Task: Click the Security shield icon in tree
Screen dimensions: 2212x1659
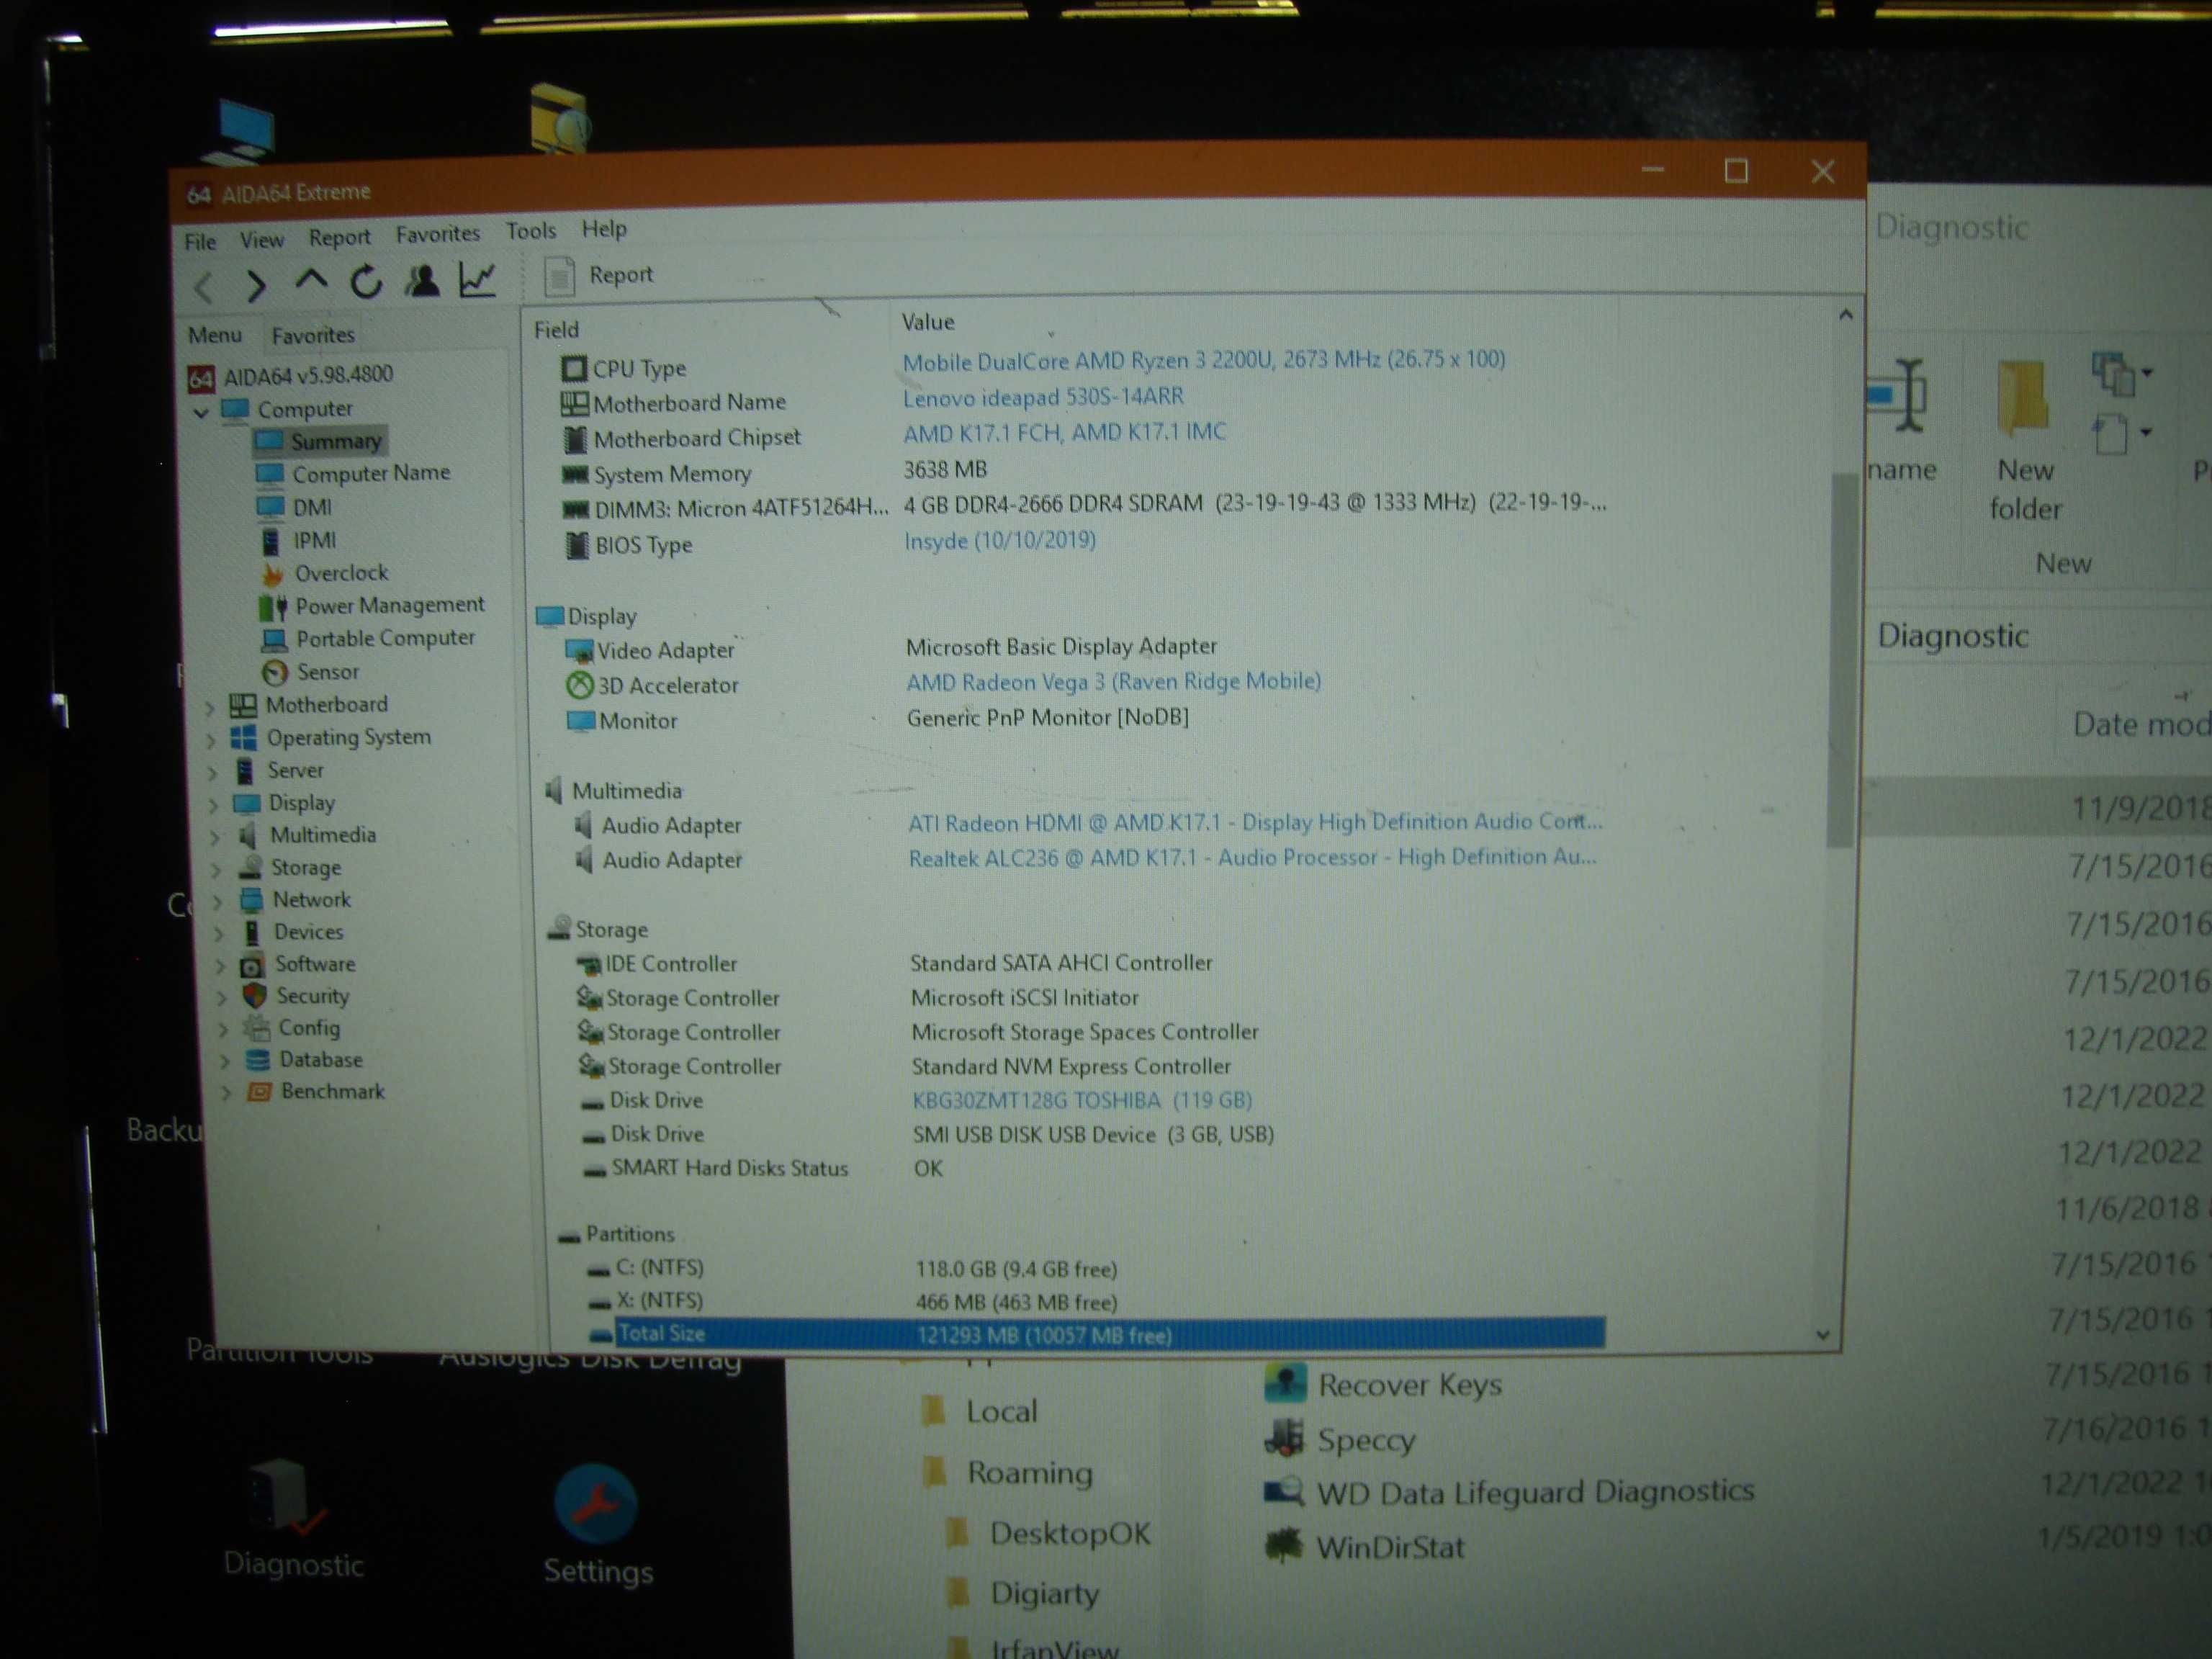Action: (x=255, y=997)
